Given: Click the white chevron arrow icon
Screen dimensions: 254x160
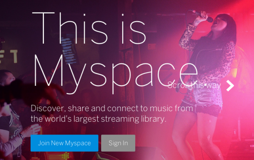Looking at the screenshot, I should pyautogui.click(x=230, y=85).
